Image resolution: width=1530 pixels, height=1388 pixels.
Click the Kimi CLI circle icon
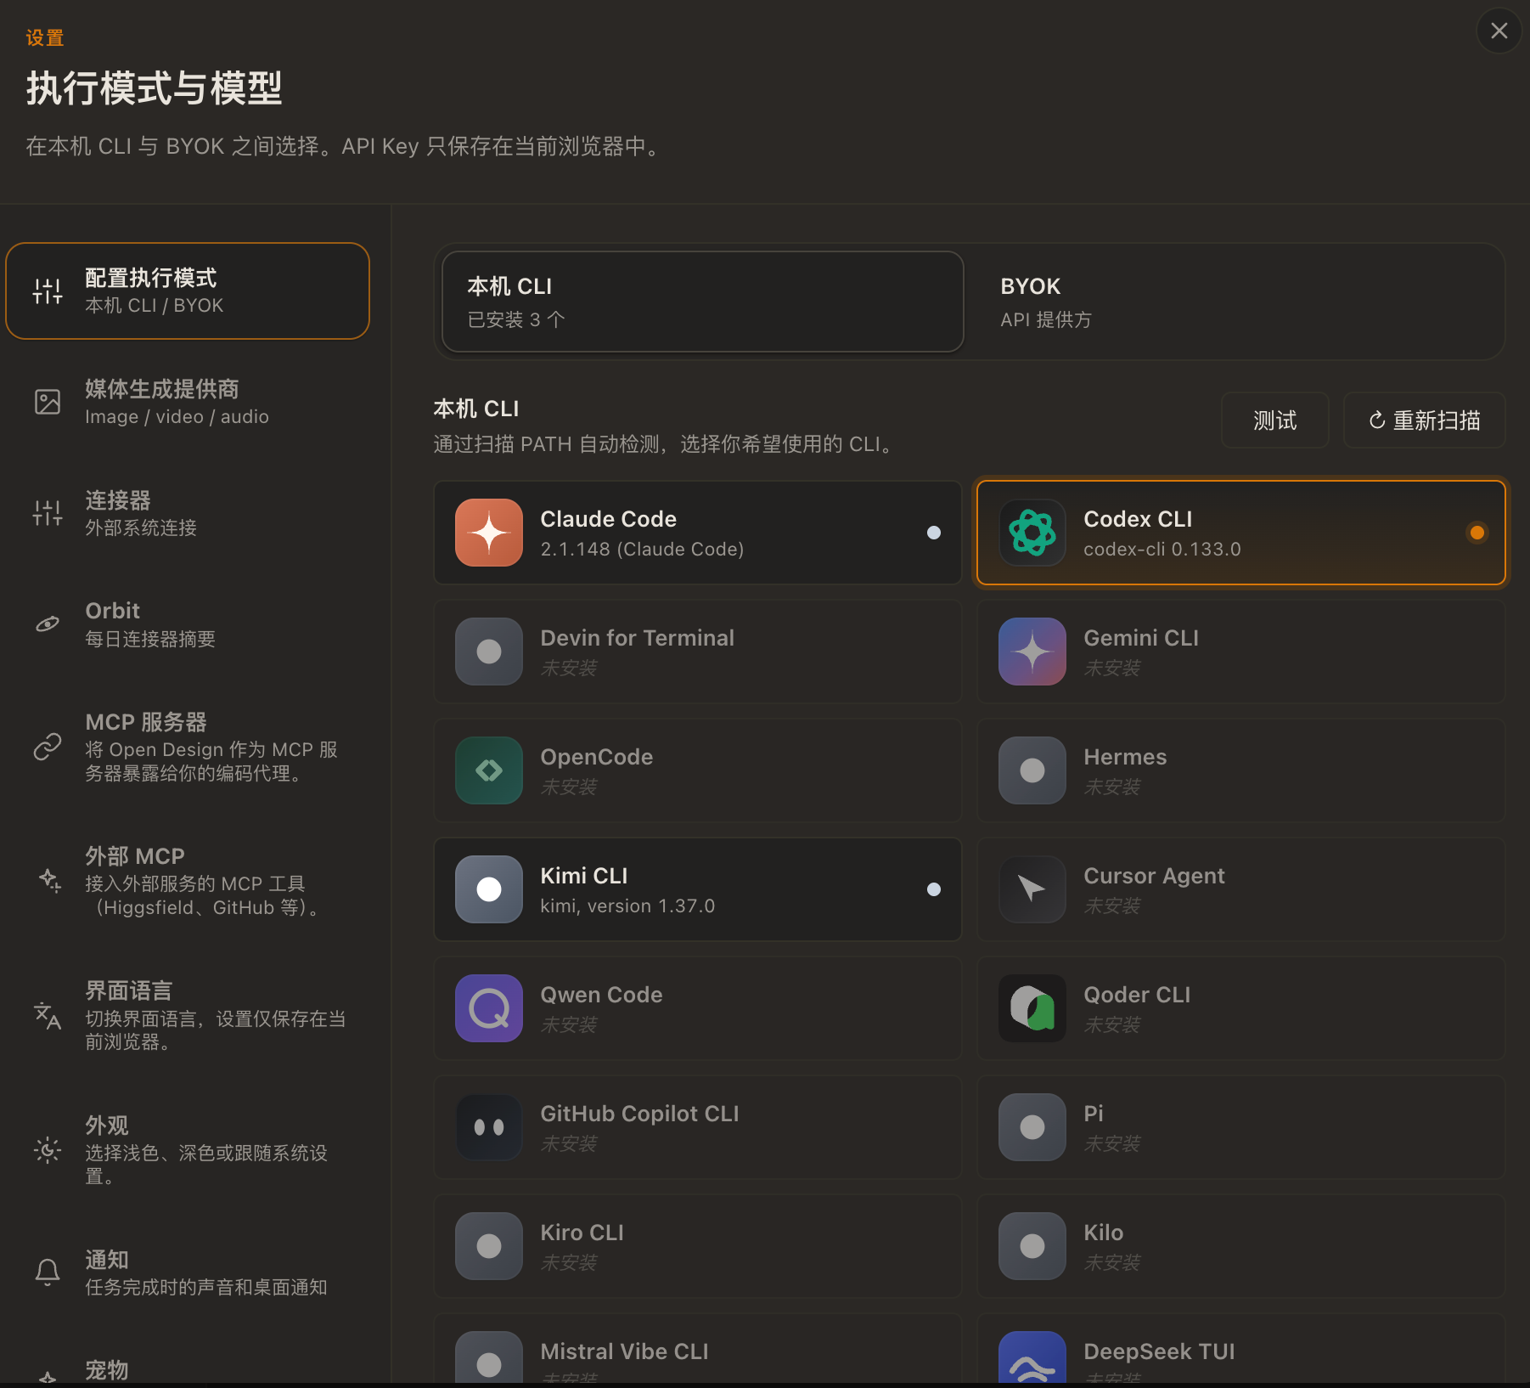[x=489, y=889]
